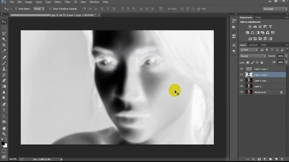
Task: Click the Levels adjustment icon
Action: (x=255, y=27)
